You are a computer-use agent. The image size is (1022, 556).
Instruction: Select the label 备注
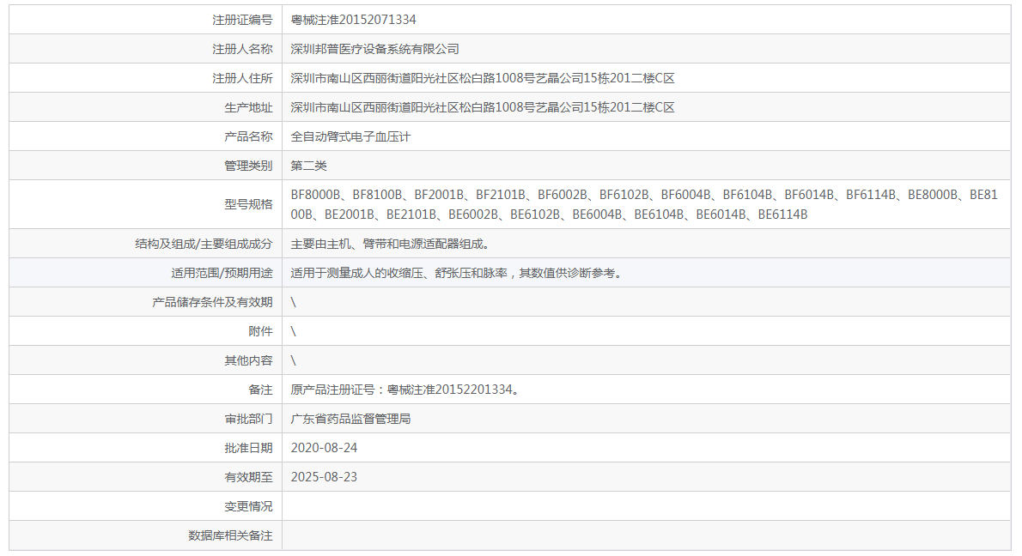coord(260,390)
